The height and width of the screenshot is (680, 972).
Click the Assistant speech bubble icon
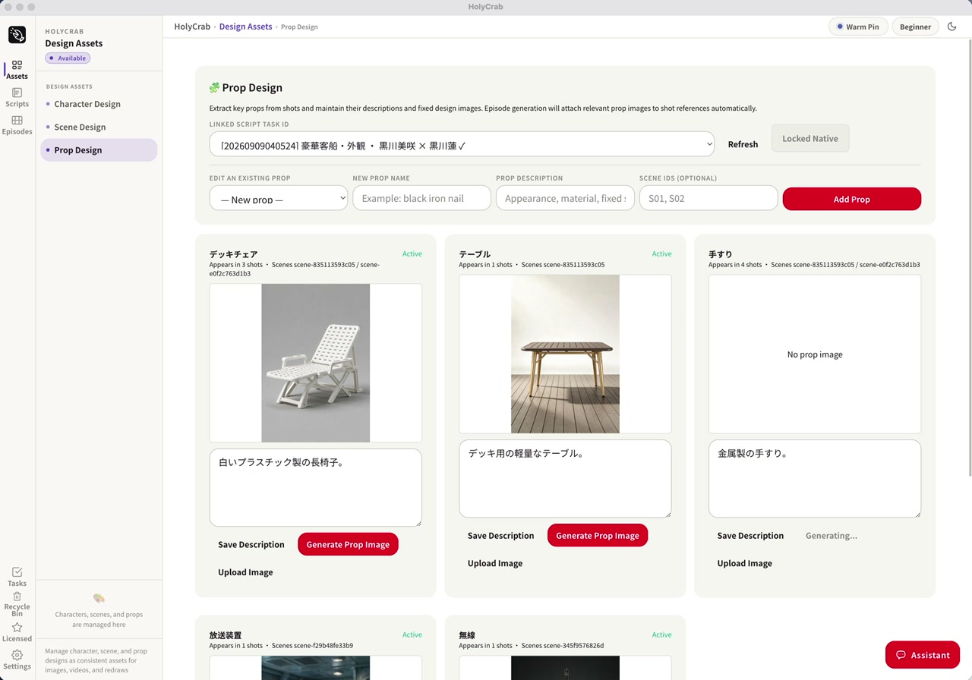901,655
